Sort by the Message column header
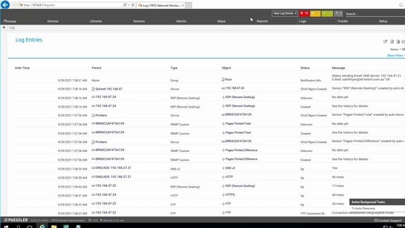Viewport: 405px width, 228px height. click(x=339, y=68)
